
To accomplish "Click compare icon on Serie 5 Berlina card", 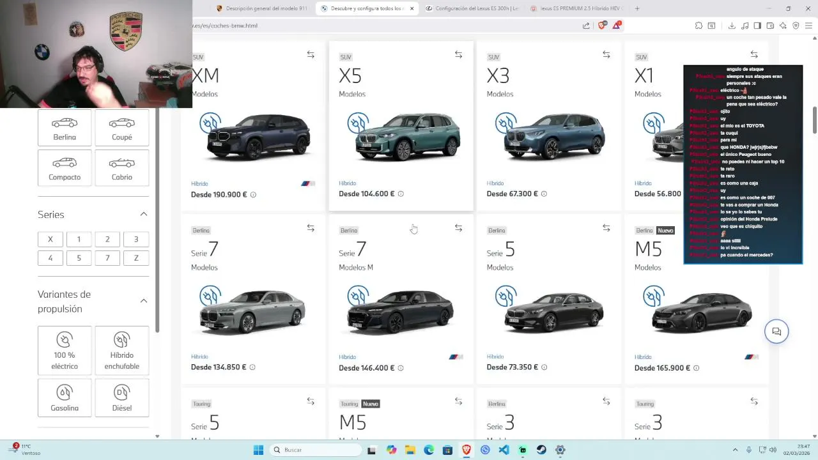I will (606, 228).
